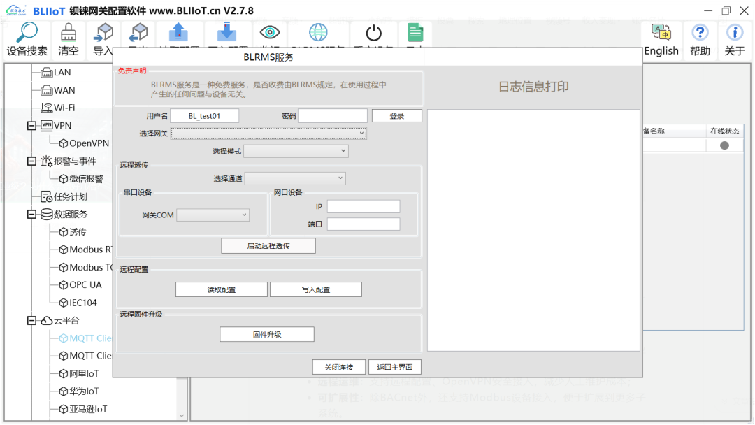
Task: Click the green log document icon
Action: click(415, 33)
